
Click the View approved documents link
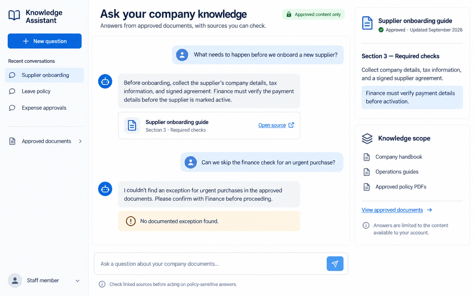[x=392, y=210]
